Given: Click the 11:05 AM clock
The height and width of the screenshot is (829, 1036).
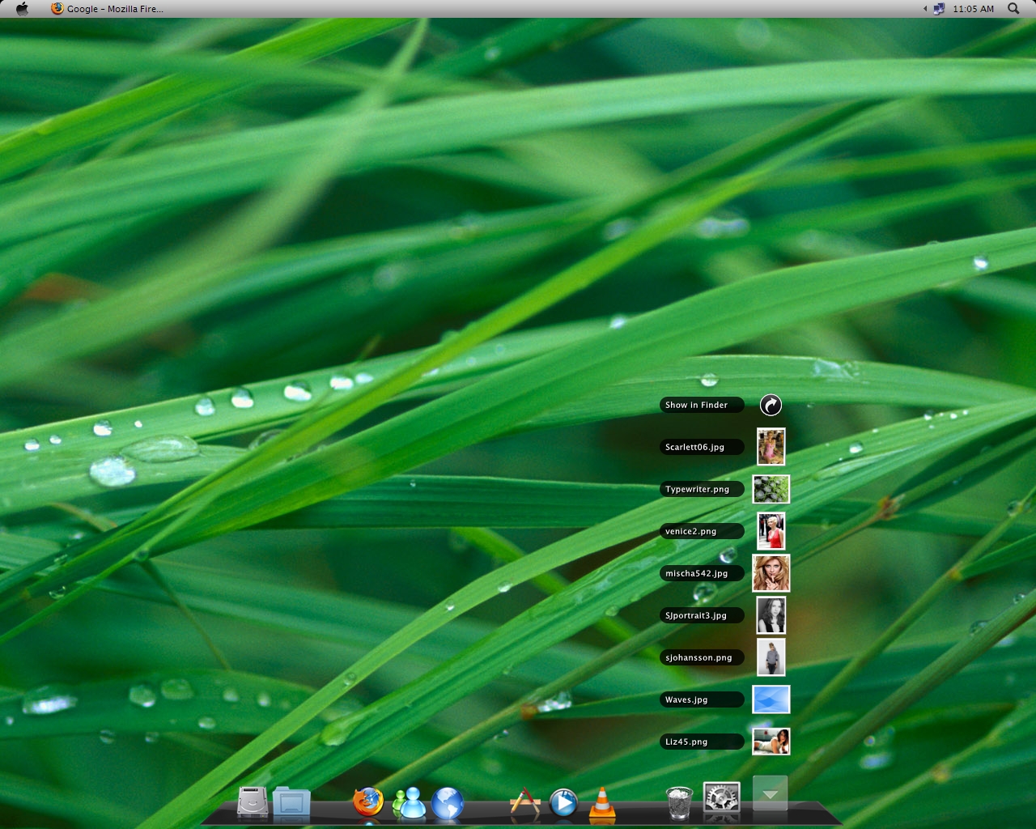Looking at the screenshot, I should [x=973, y=9].
